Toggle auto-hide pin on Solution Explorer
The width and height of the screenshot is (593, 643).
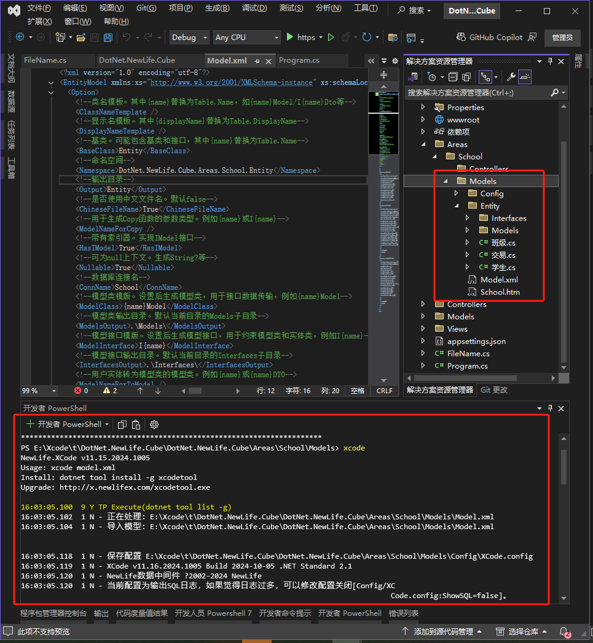tap(551, 62)
